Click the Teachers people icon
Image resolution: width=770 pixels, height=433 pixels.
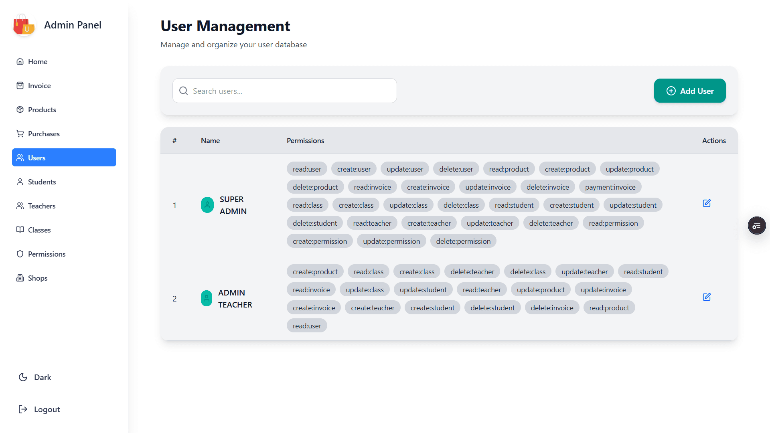(x=20, y=206)
